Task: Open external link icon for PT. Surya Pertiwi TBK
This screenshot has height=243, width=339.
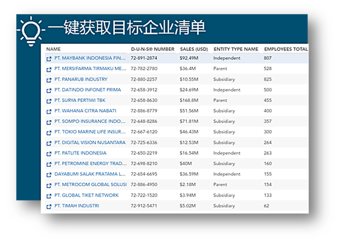Action: 49,101
